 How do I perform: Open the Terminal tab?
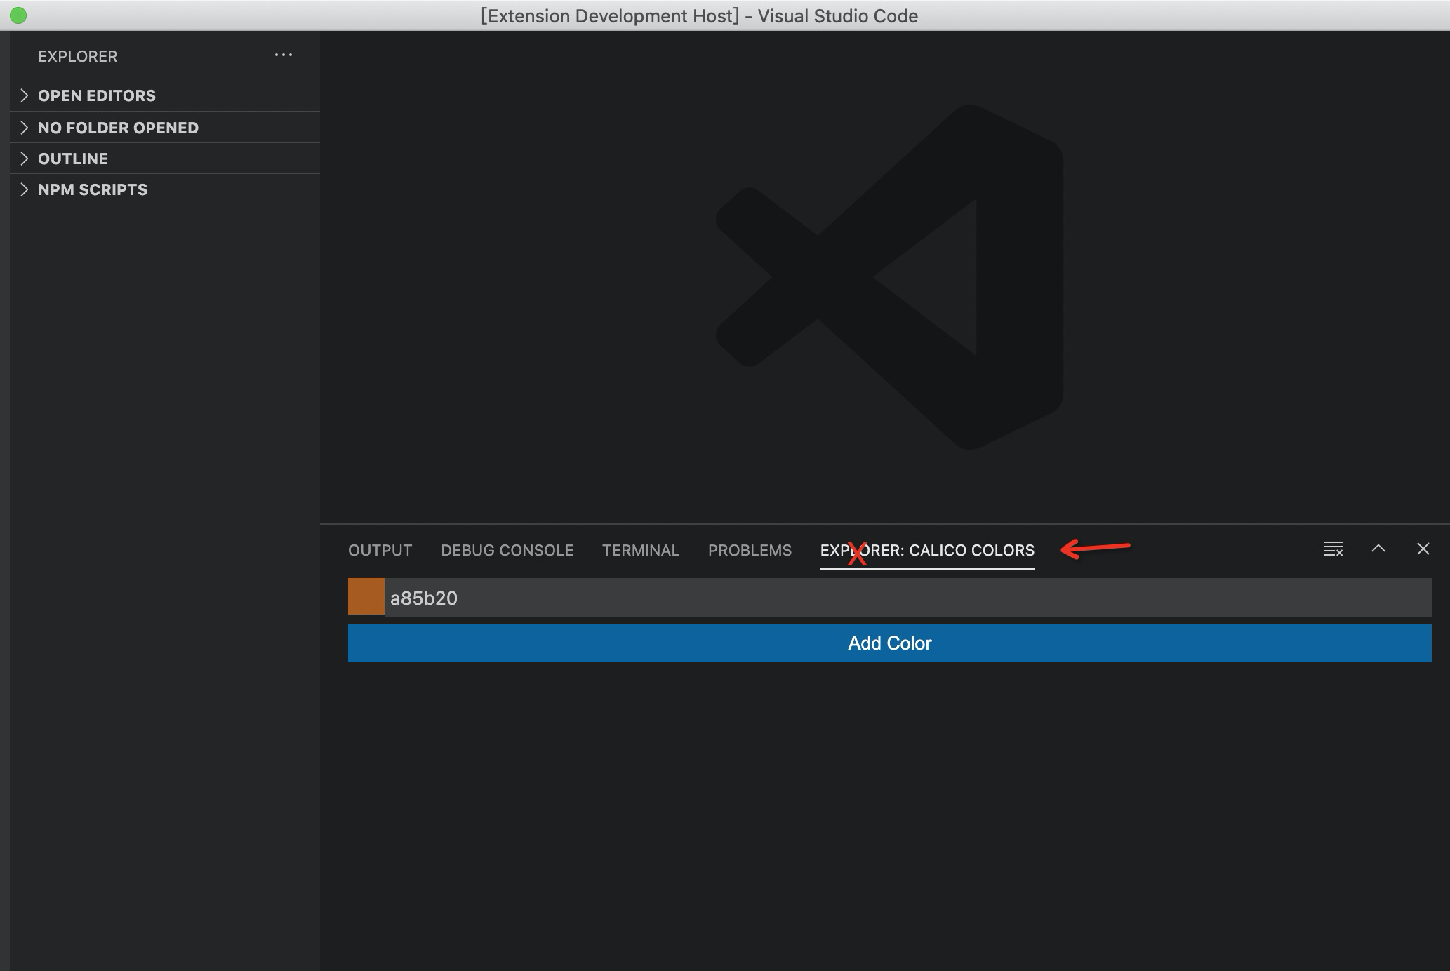click(640, 550)
